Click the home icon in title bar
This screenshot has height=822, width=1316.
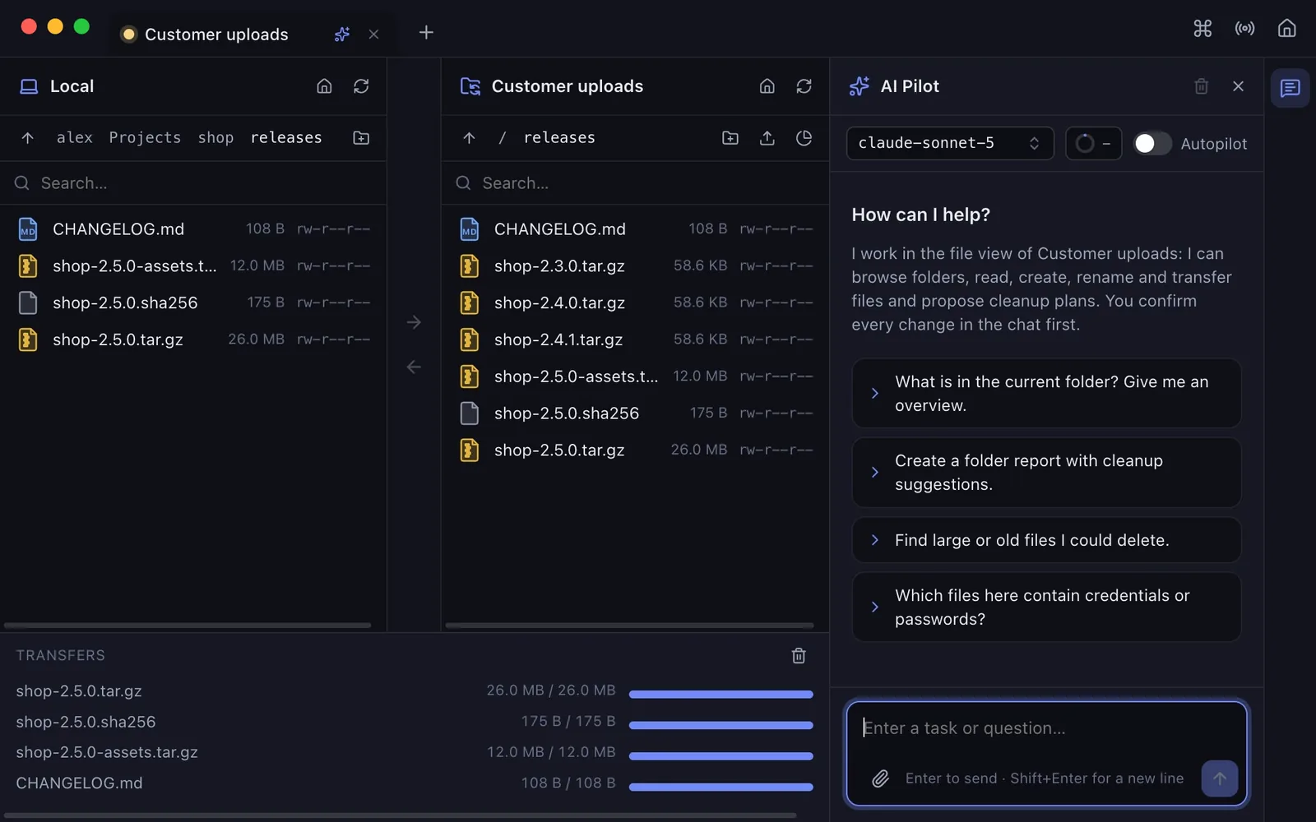click(1286, 29)
